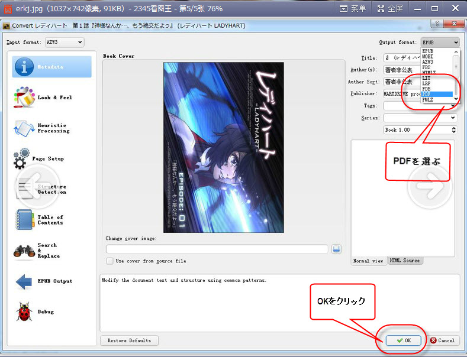Click Restore Defaults button
The width and height of the screenshot is (467, 357).
[x=129, y=340]
